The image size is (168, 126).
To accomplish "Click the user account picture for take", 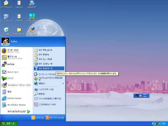I will coord(5,42).
